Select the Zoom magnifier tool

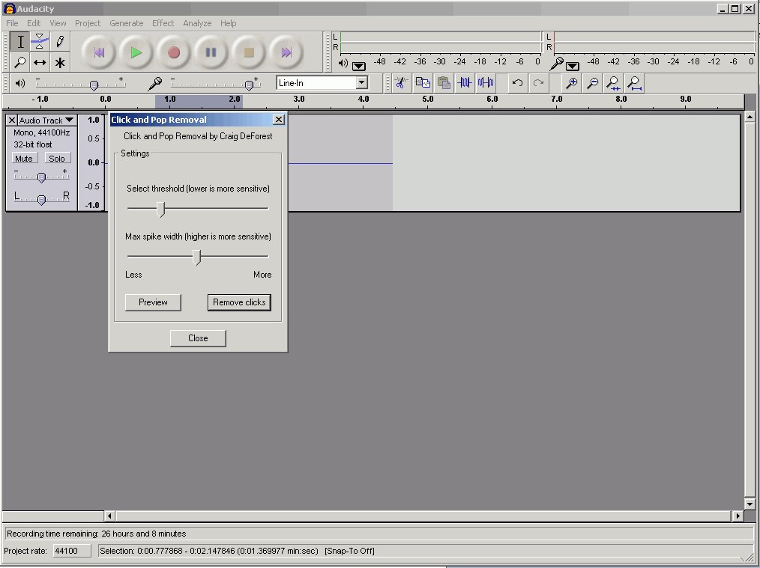coord(20,62)
